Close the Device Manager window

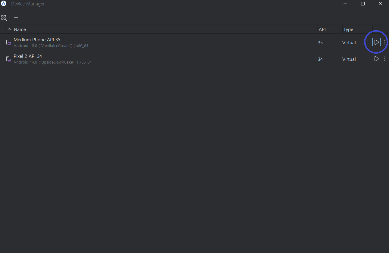381,4
